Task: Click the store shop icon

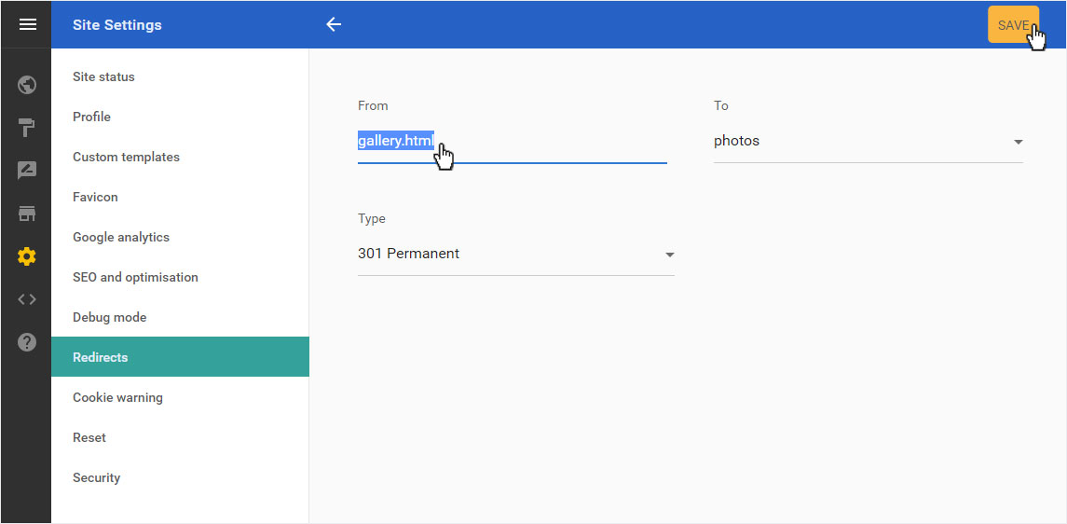Action: (26, 214)
